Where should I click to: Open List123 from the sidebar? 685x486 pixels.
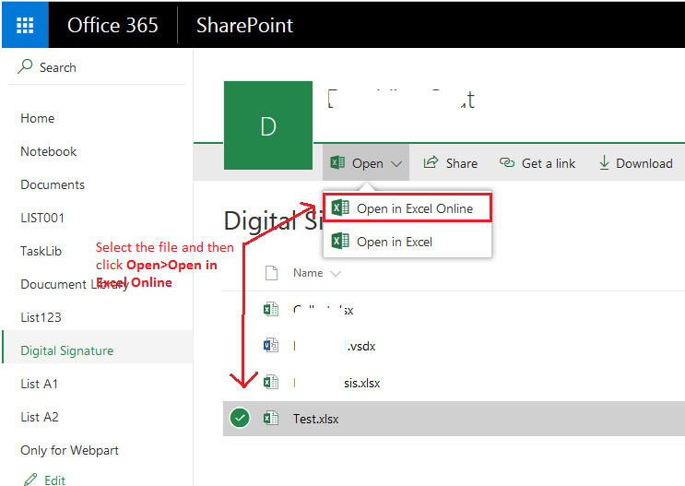click(41, 317)
